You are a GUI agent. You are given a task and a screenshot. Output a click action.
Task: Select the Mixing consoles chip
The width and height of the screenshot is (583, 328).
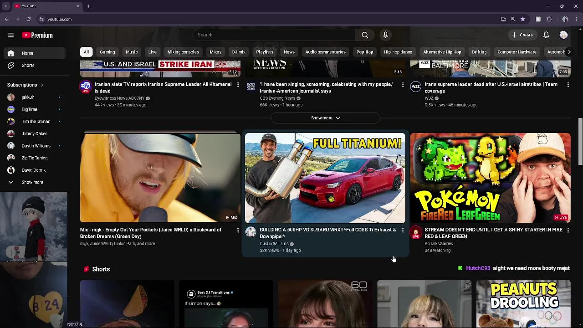(183, 52)
